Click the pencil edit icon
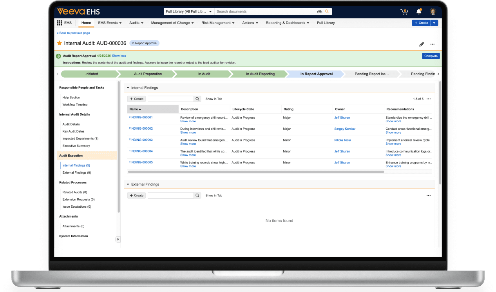 (422, 44)
